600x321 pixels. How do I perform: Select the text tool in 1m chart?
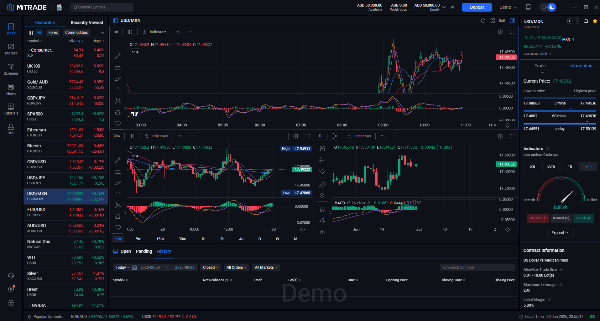(x=118, y=90)
